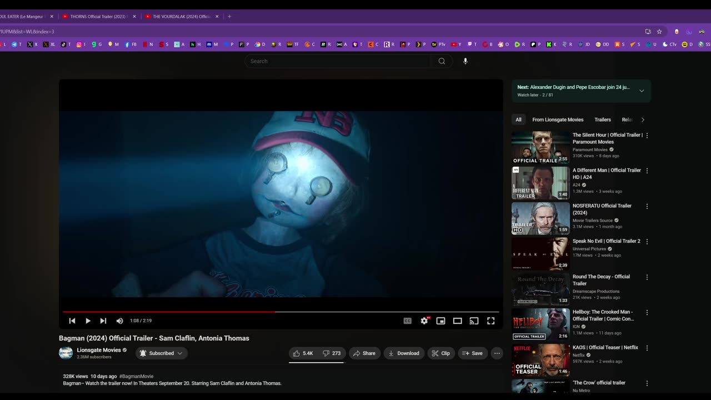
Task: Cast video to TV icon
Action: click(x=474, y=321)
